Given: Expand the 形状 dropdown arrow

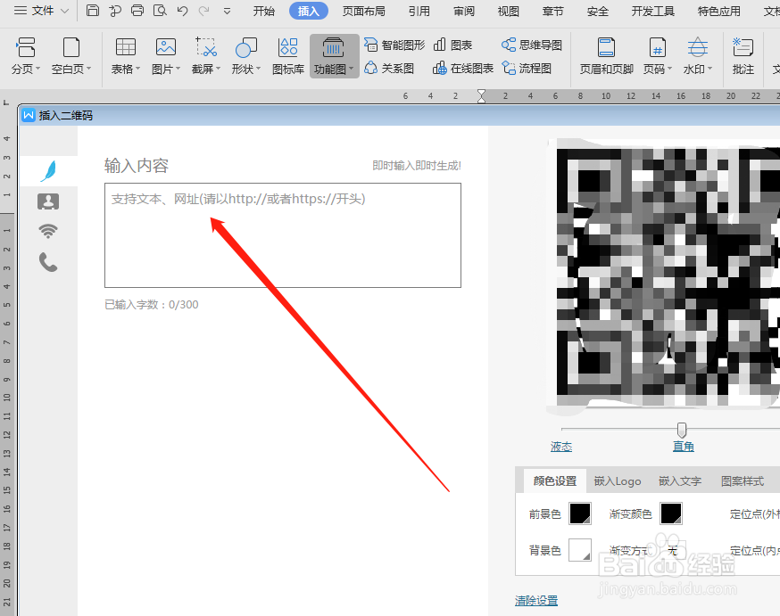Looking at the screenshot, I should click(258, 69).
